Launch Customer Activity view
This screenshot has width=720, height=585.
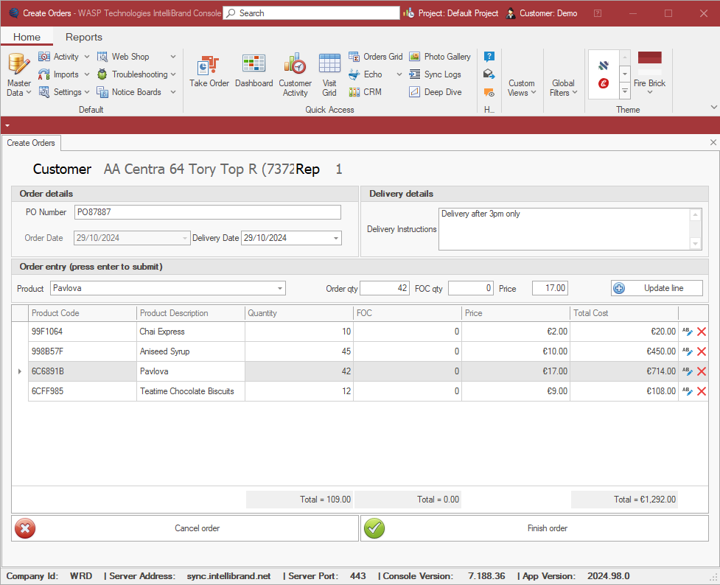point(295,75)
